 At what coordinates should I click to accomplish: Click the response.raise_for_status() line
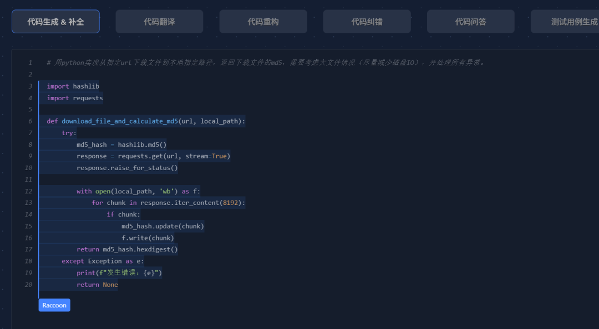(x=127, y=168)
